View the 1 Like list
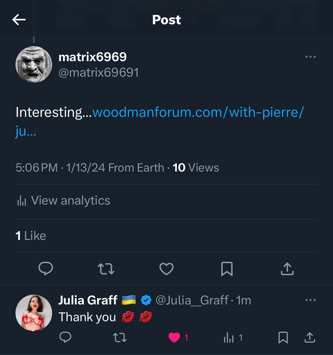The image size is (333, 355). [x=31, y=236]
